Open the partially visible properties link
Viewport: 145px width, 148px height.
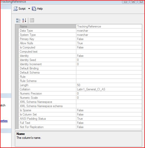point(4,121)
